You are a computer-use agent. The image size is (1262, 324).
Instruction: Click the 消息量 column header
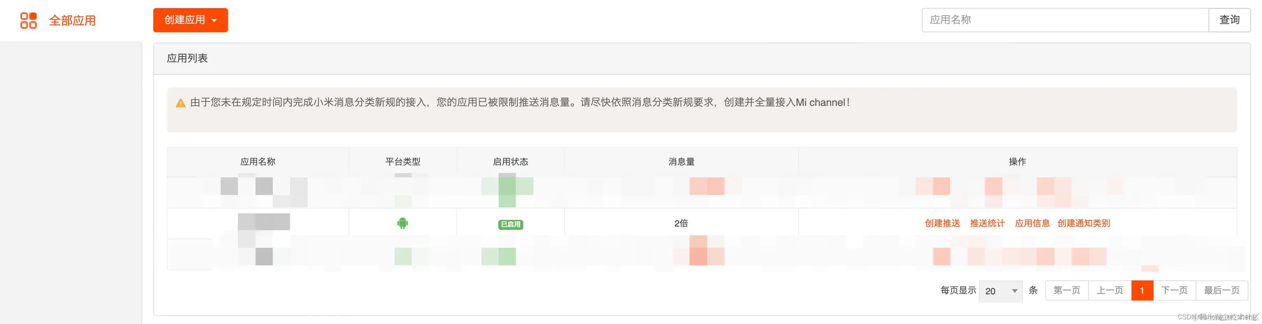tap(681, 161)
